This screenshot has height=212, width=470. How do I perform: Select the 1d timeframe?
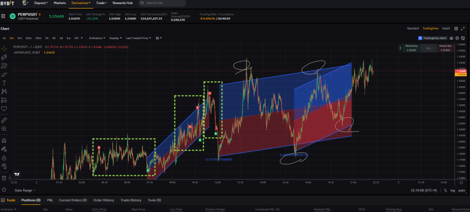(61, 38)
